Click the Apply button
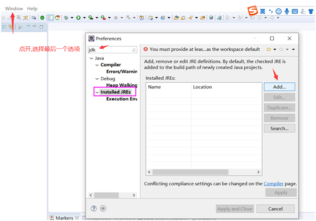The height and width of the screenshot is (221, 316). tap(281, 193)
